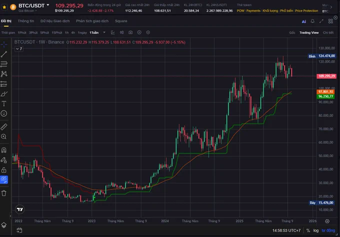Toggle tự động auto scale
The height and width of the screenshot is (237, 340).
click(x=328, y=230)
